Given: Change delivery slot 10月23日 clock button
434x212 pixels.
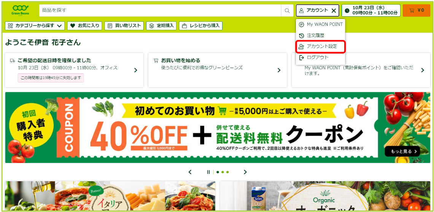Looking at the screenshot, I should click(x=371, y=11).
